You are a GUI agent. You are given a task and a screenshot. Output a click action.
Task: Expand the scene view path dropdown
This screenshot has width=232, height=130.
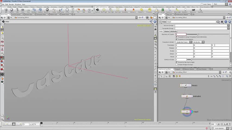pos(136,17)
